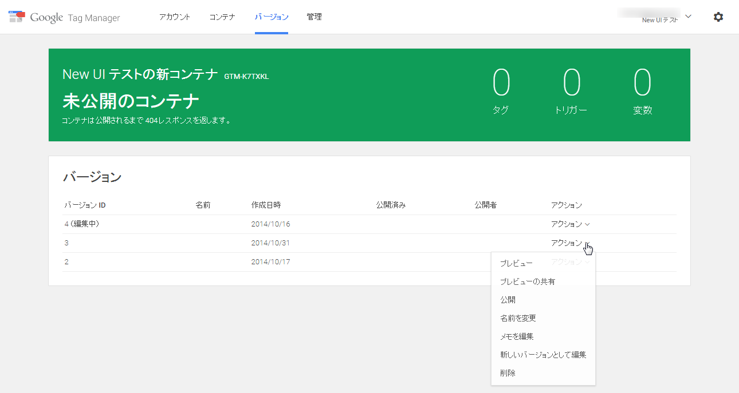Click the 名前 column header
The image size is (739, 393).
(203, 205)
